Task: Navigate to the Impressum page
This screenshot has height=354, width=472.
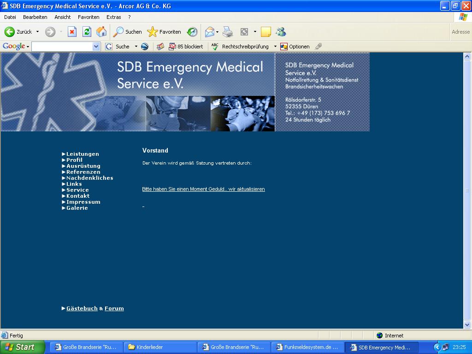Action: [83, 202]
